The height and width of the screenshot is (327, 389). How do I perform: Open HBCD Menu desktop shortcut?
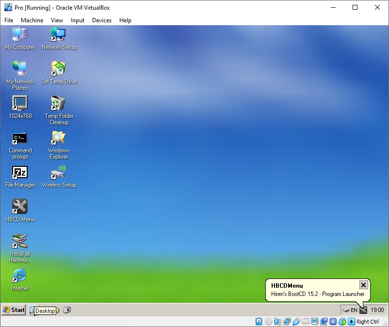tap(20, 211)
